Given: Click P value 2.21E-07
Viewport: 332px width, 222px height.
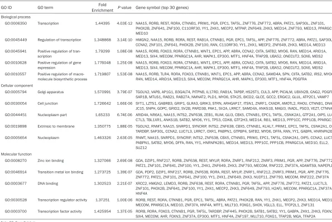Looking at the screenshot, I should point(124,184).
